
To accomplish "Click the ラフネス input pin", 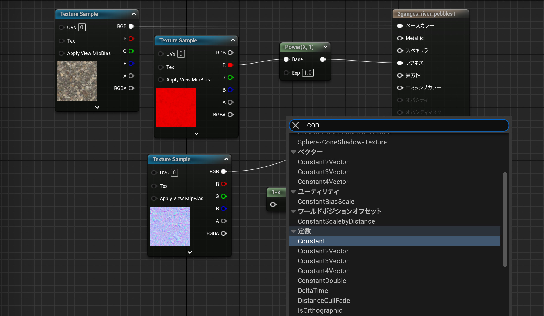I will [400, 63].
